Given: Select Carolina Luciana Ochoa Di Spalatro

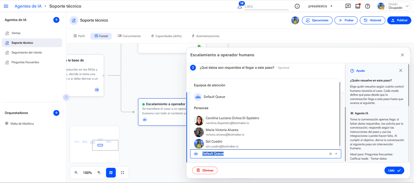Looking at the screenshot, I should [265, 120].
